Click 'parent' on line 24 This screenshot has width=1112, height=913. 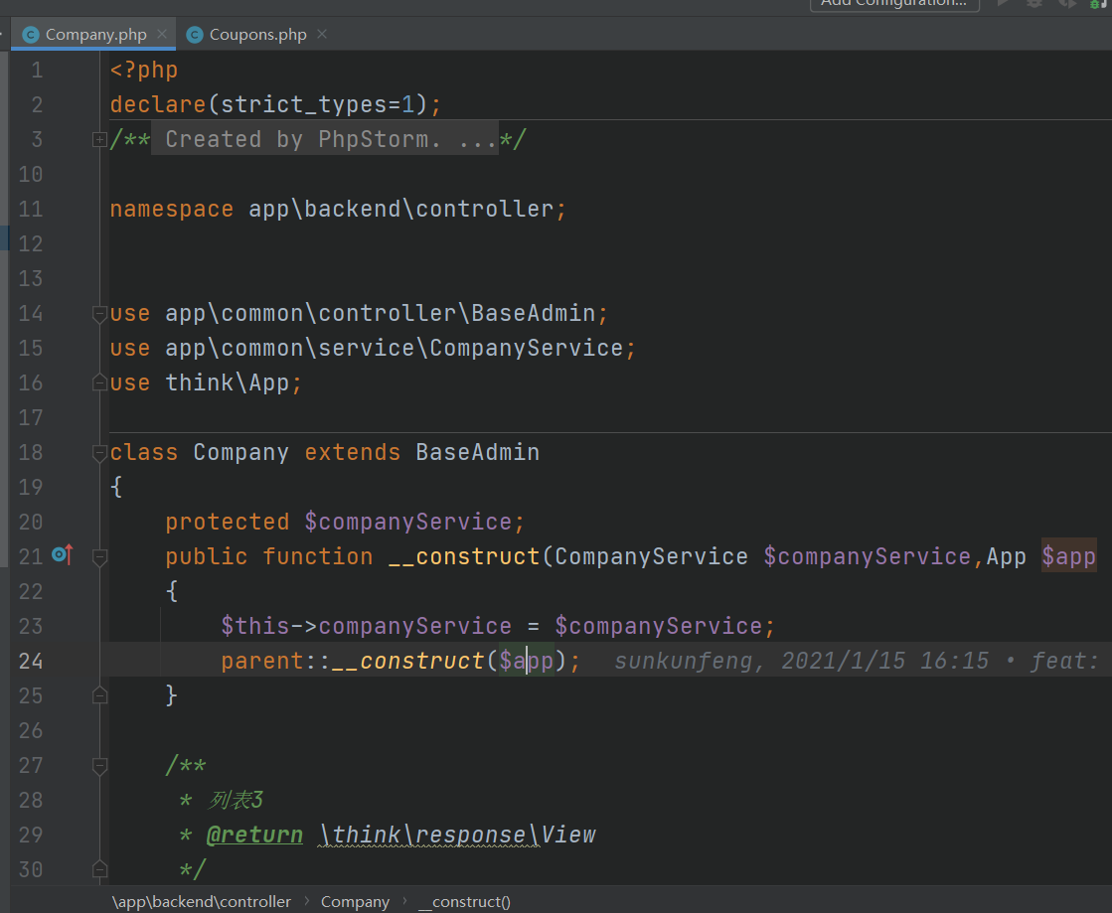261,661
